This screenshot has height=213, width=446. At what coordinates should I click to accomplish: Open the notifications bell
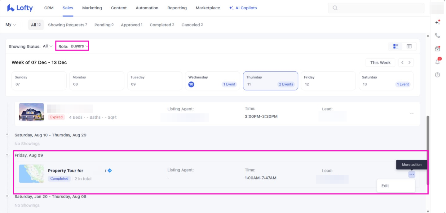tap(437, 62)
